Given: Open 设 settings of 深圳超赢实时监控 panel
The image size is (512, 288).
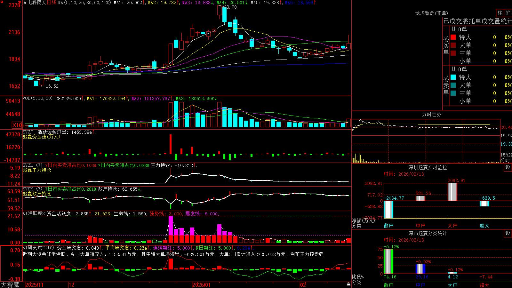Looking at the screenshot, I should [508, 167].
